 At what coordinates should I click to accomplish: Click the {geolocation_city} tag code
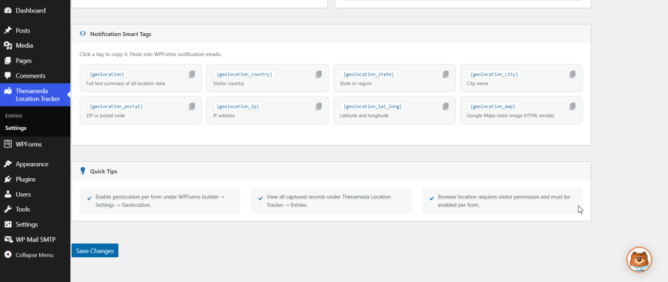click(x=494, y=74)
